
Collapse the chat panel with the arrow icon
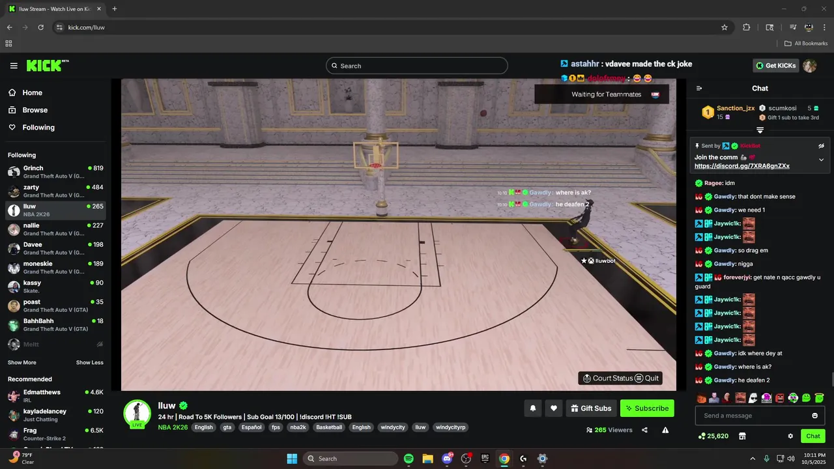point(699,89)
